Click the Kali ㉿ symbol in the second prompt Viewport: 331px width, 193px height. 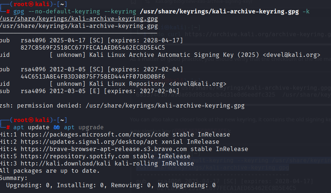[x=31, y=120]
